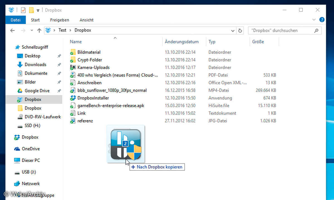Click the Anschreiben document icon
This screenshot has width=334, height=200.
tap(73, 82)
